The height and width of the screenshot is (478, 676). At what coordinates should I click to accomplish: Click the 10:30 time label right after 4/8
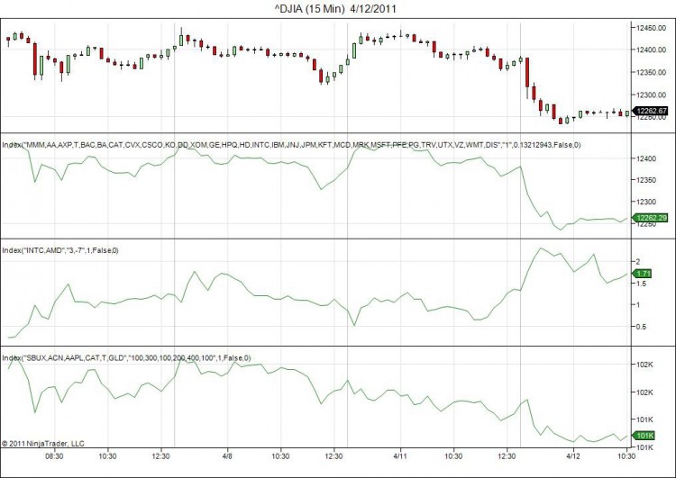(280, 456)
